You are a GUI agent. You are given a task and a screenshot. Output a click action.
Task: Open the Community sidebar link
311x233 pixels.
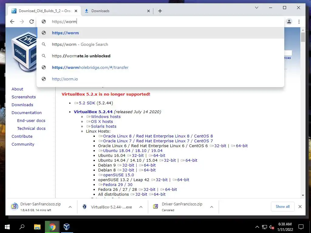[23, 144]
